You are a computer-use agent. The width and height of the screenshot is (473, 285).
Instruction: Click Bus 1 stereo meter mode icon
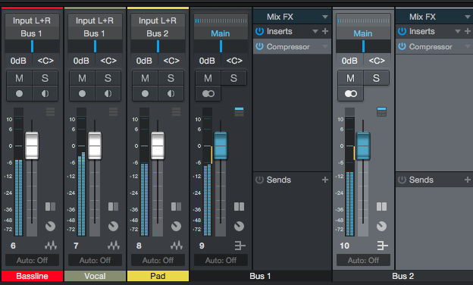coord(240,207)
